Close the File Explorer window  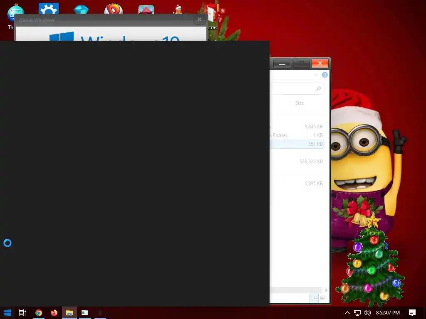coord(320,64)
